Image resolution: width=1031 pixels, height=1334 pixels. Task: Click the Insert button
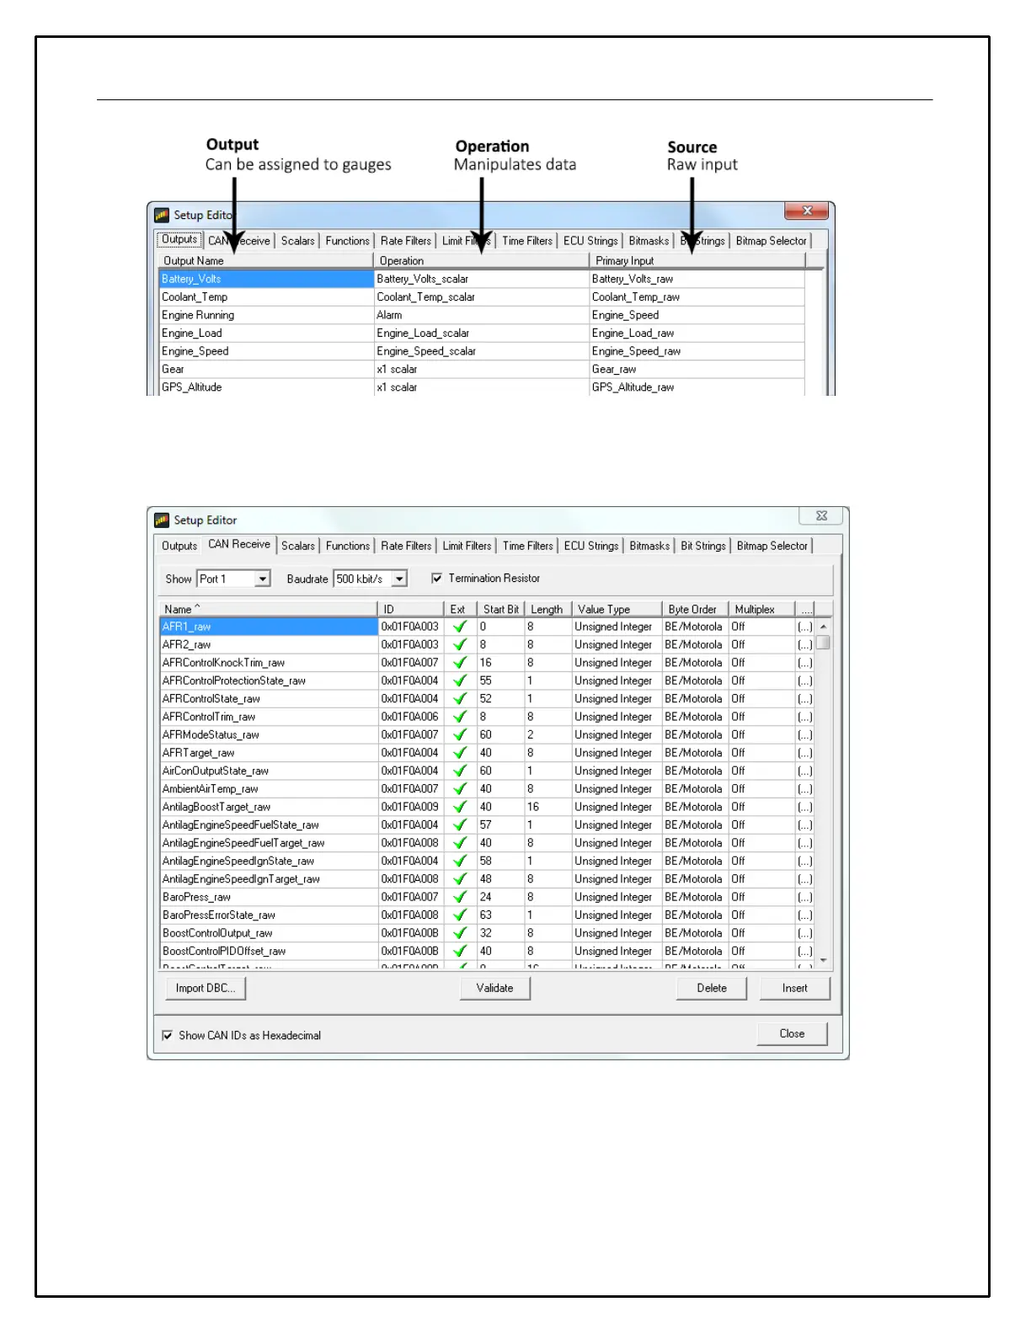point(794,989)
